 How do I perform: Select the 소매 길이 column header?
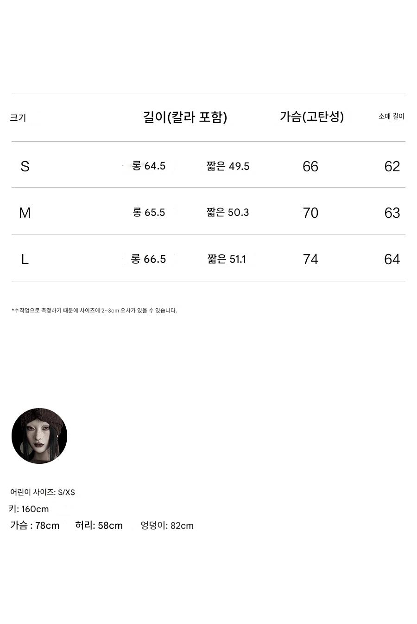pyautogui.click(x=391, y=116)
